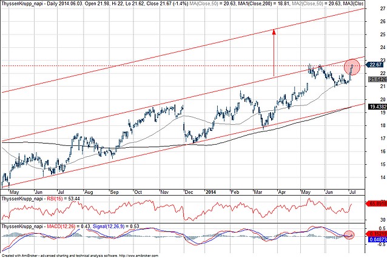Click the 14 price axis label

point(383,177)
